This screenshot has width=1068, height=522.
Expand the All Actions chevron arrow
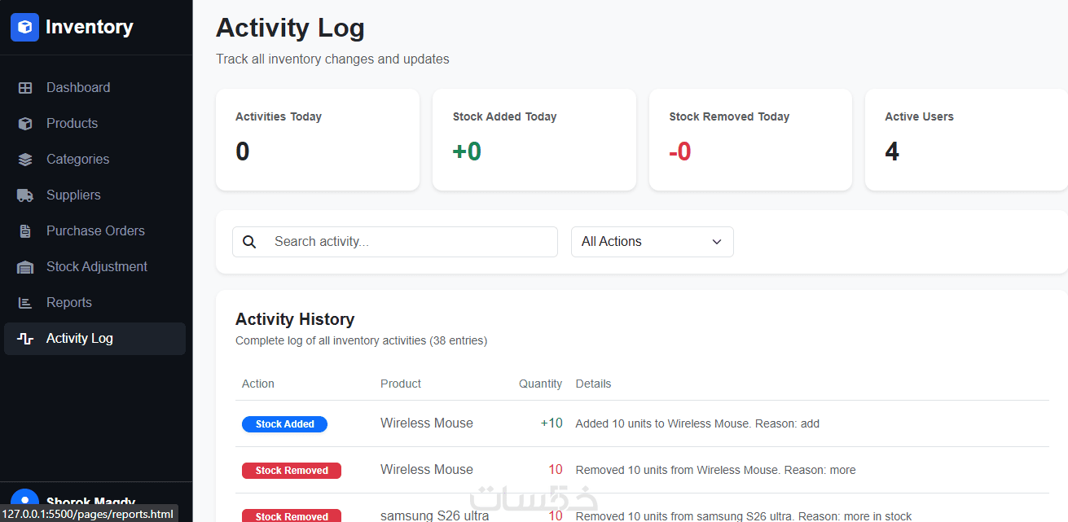[717, 242]
